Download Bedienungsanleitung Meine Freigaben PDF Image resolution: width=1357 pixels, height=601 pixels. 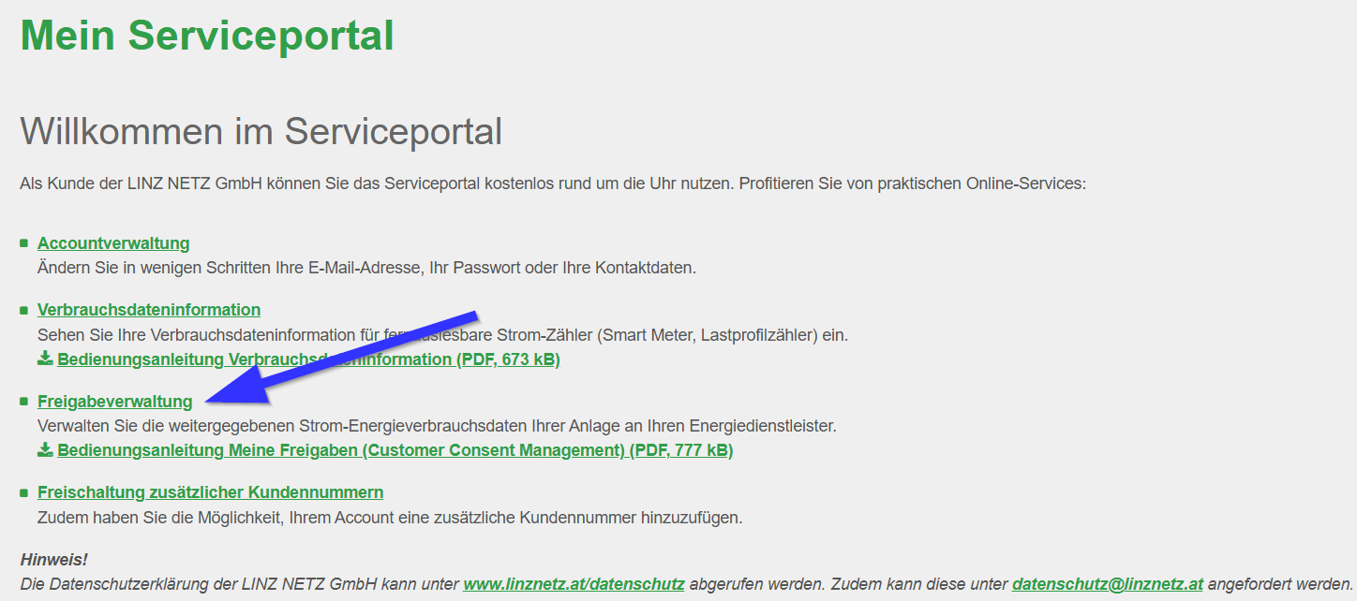395,450
